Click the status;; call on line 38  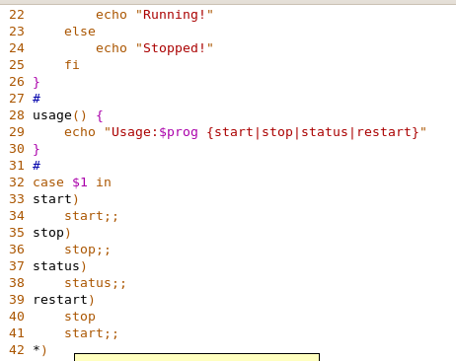95,283
